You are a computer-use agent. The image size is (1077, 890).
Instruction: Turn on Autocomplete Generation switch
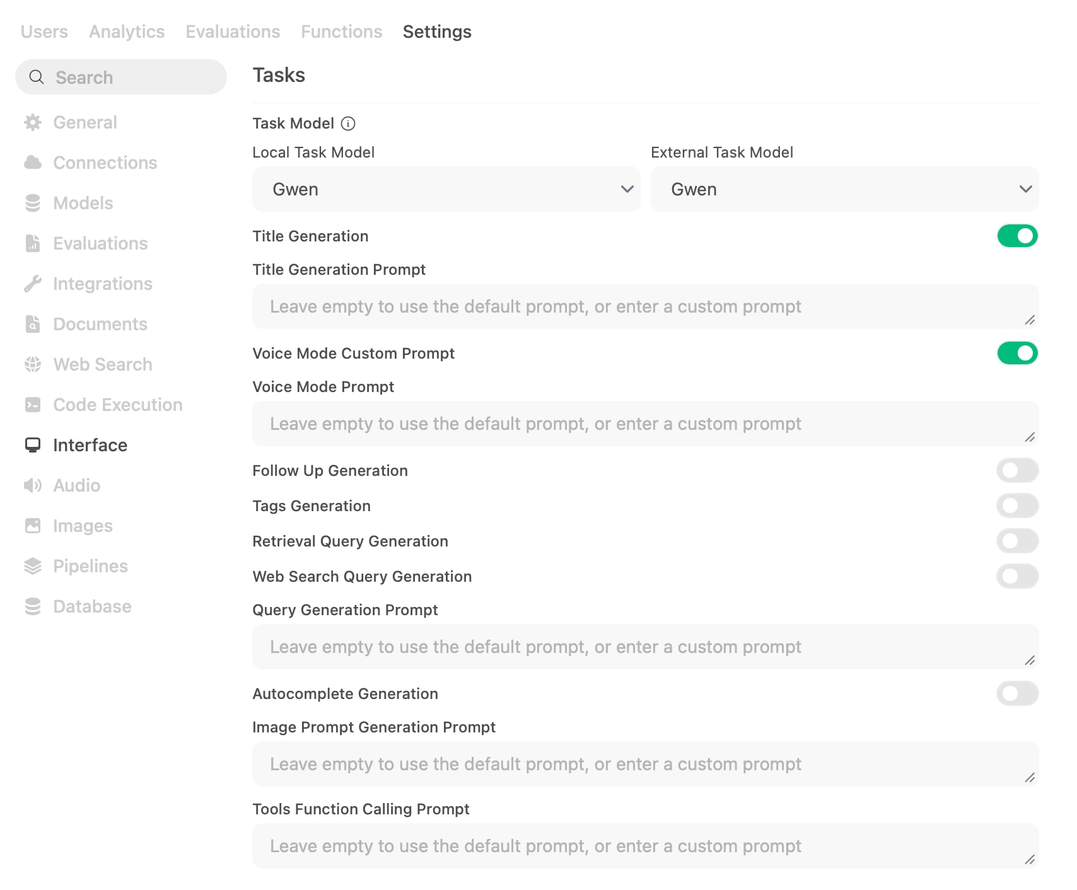tap(1017, 694)
